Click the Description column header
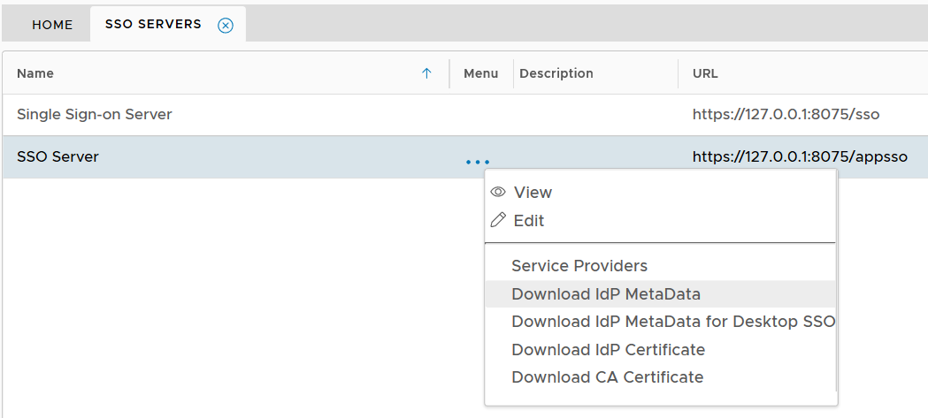 [556, 73]
